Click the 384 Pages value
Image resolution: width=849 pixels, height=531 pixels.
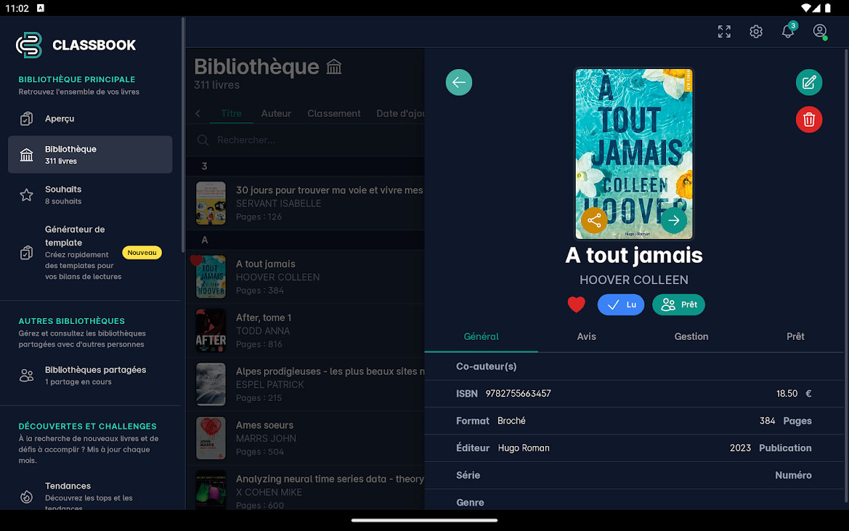tap(767, 421)
